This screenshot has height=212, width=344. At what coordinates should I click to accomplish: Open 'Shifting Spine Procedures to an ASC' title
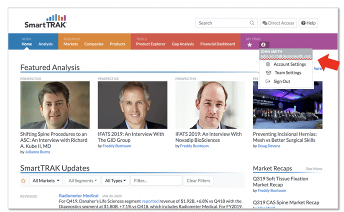pos(54,140)
